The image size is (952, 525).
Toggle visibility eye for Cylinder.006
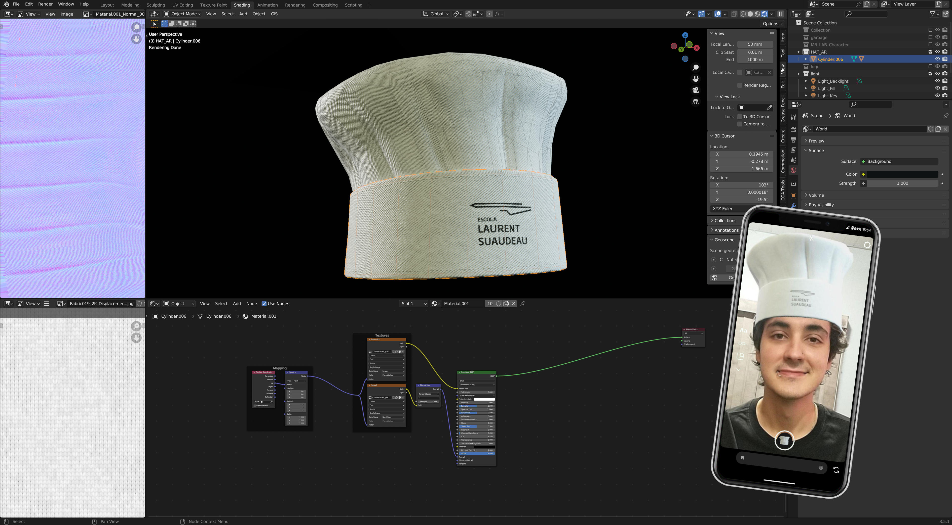coord(938,59)
